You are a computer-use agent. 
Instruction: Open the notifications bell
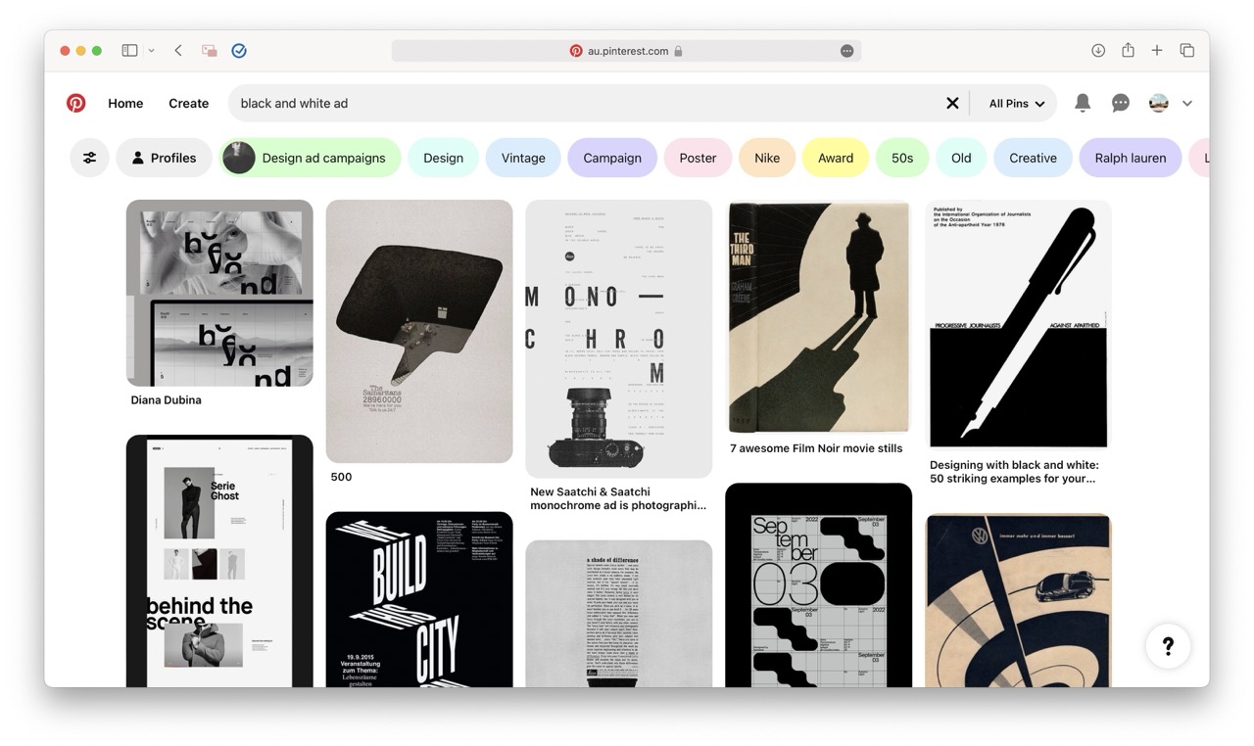(x=1083, y=103)
